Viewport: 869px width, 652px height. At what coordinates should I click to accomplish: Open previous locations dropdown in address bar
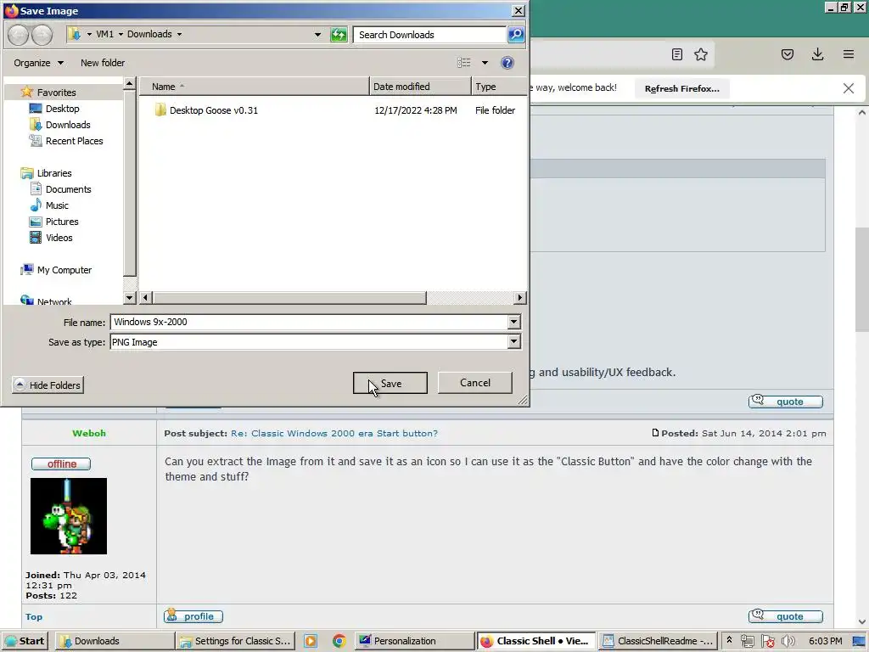[x=317, y=34]
